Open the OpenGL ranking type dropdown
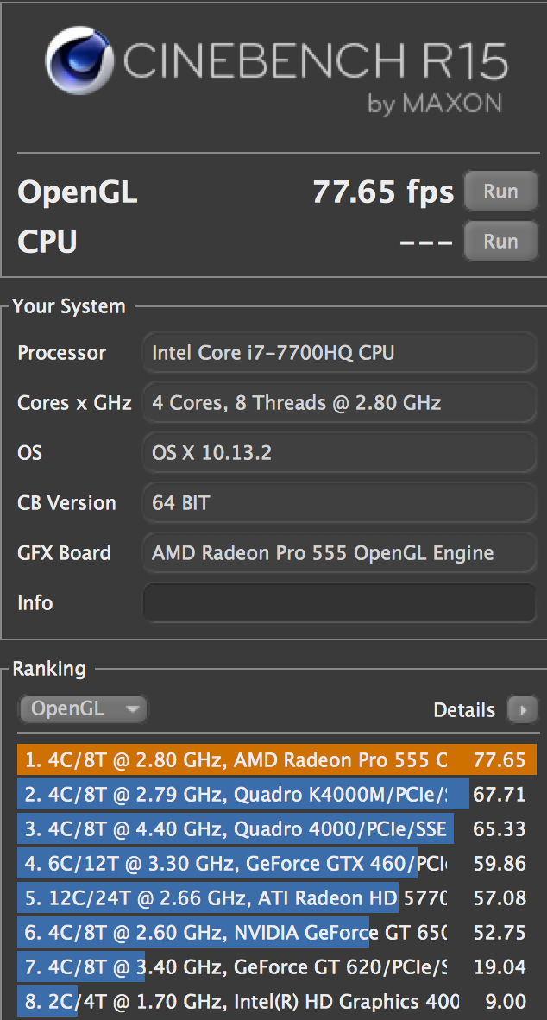The image size is (547, 1020). click(x=83, y=709)
